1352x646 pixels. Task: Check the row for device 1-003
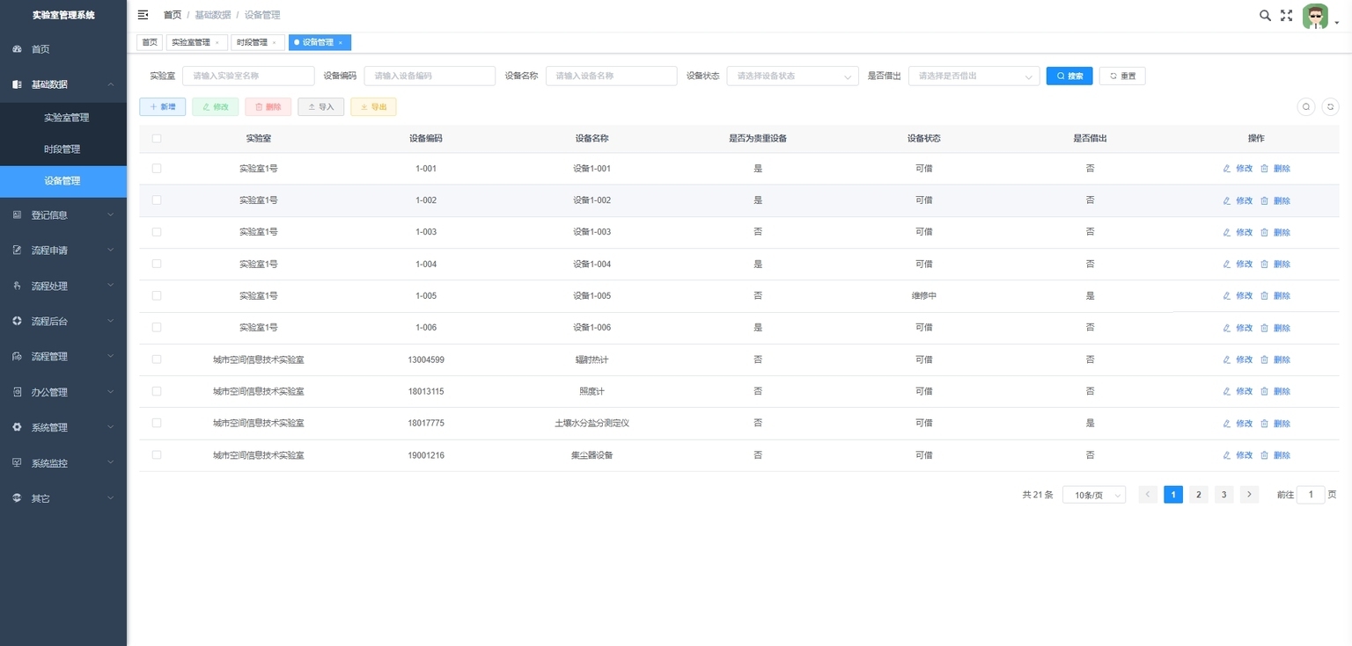click(x=157, y=232)
